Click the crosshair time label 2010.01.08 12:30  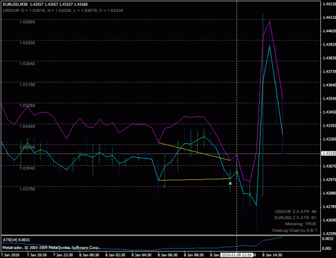pyautogui.click(x=237, y=255)
